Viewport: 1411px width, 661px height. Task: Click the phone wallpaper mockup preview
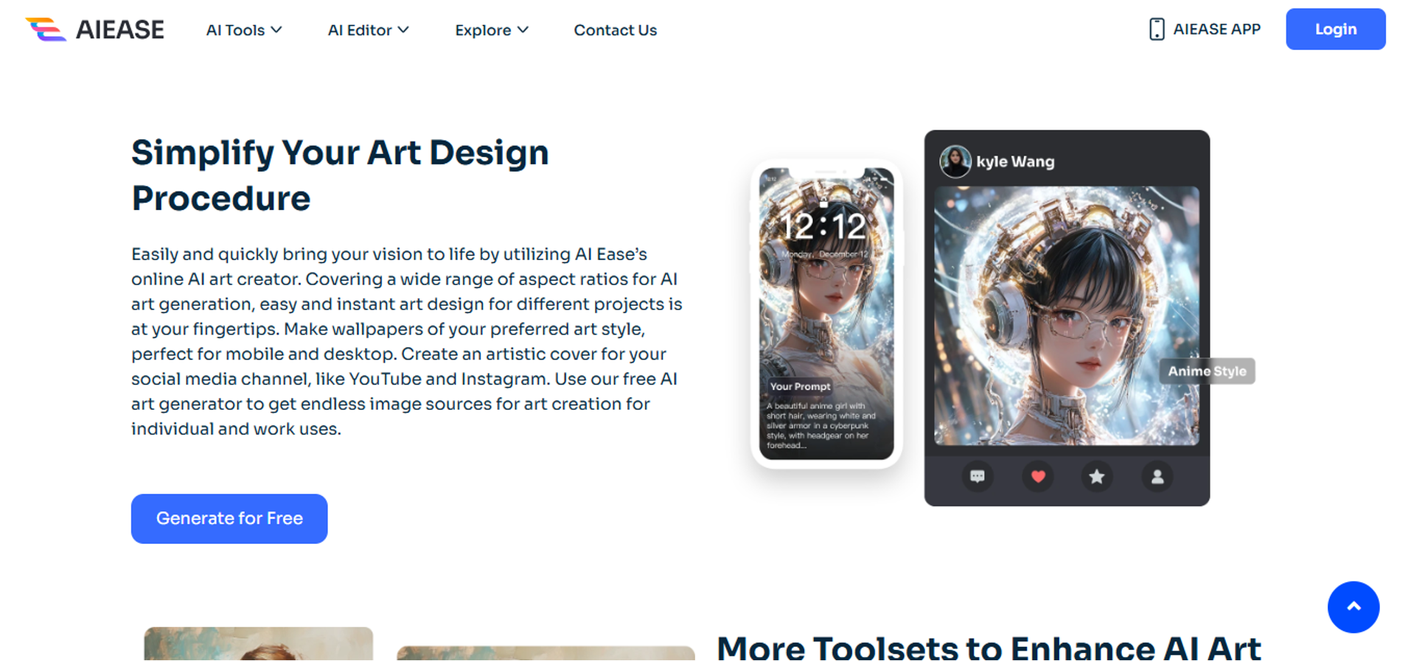click(826, 314)
